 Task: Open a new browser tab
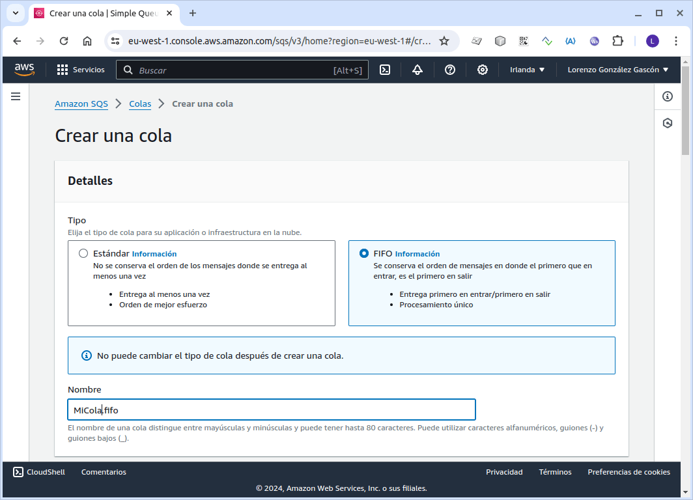pyautogui.click(x=193, y=13)
